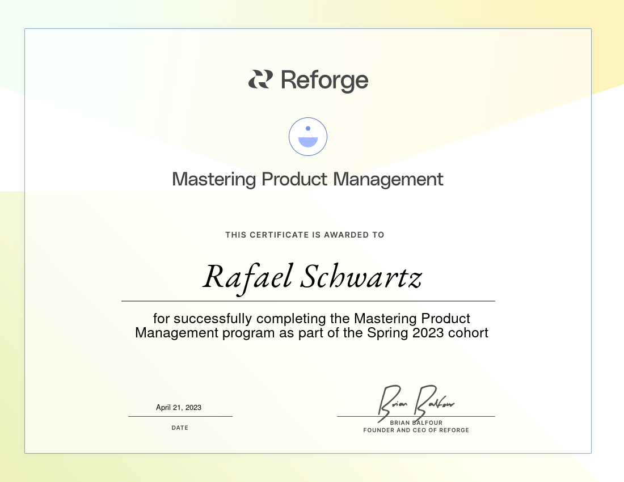The height and width of the screenshot is (482, 624).
Task: Click the April 21, 2023 date
Action: coord(179,407)
